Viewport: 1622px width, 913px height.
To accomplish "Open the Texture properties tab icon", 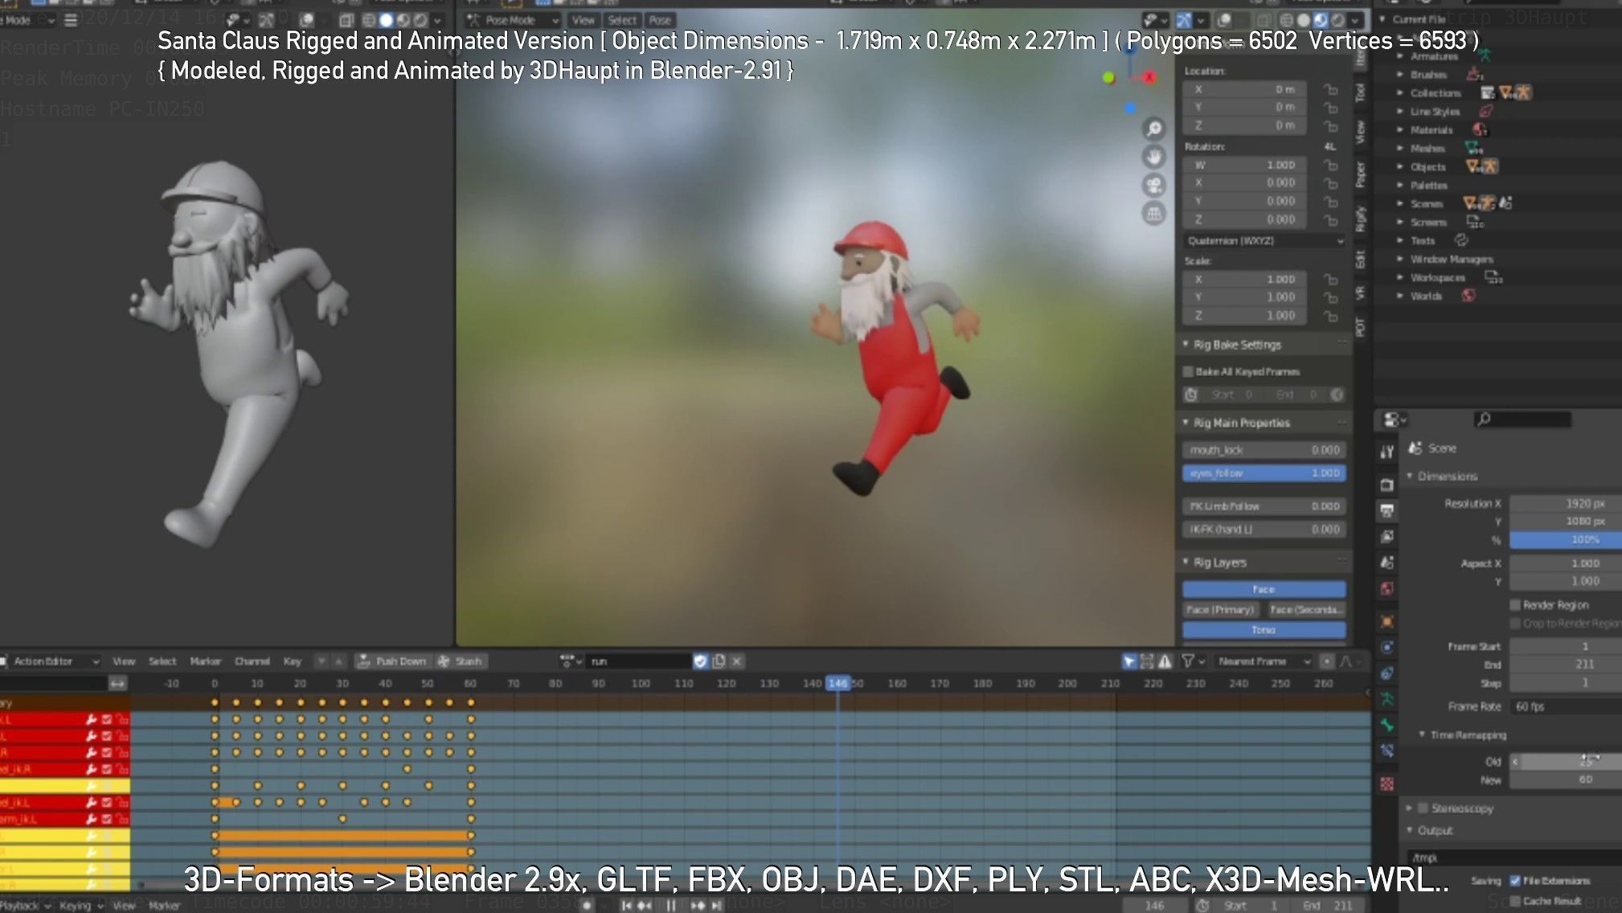I will point(1386,784).
